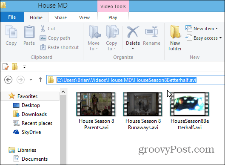Expand the Easy access dropdown
Image resolution: width=225 pixels, height=165 pixels.
221,38
